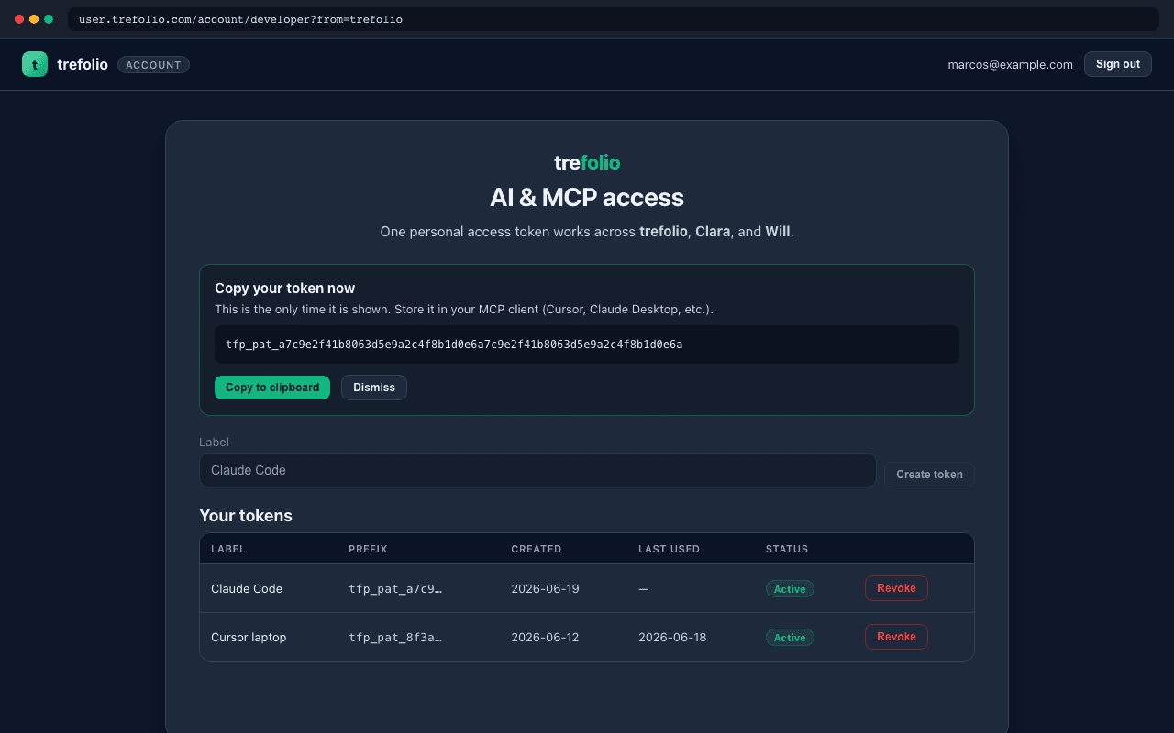
Task: Click the Cursor laptop table row label
Action: (249, 637)
